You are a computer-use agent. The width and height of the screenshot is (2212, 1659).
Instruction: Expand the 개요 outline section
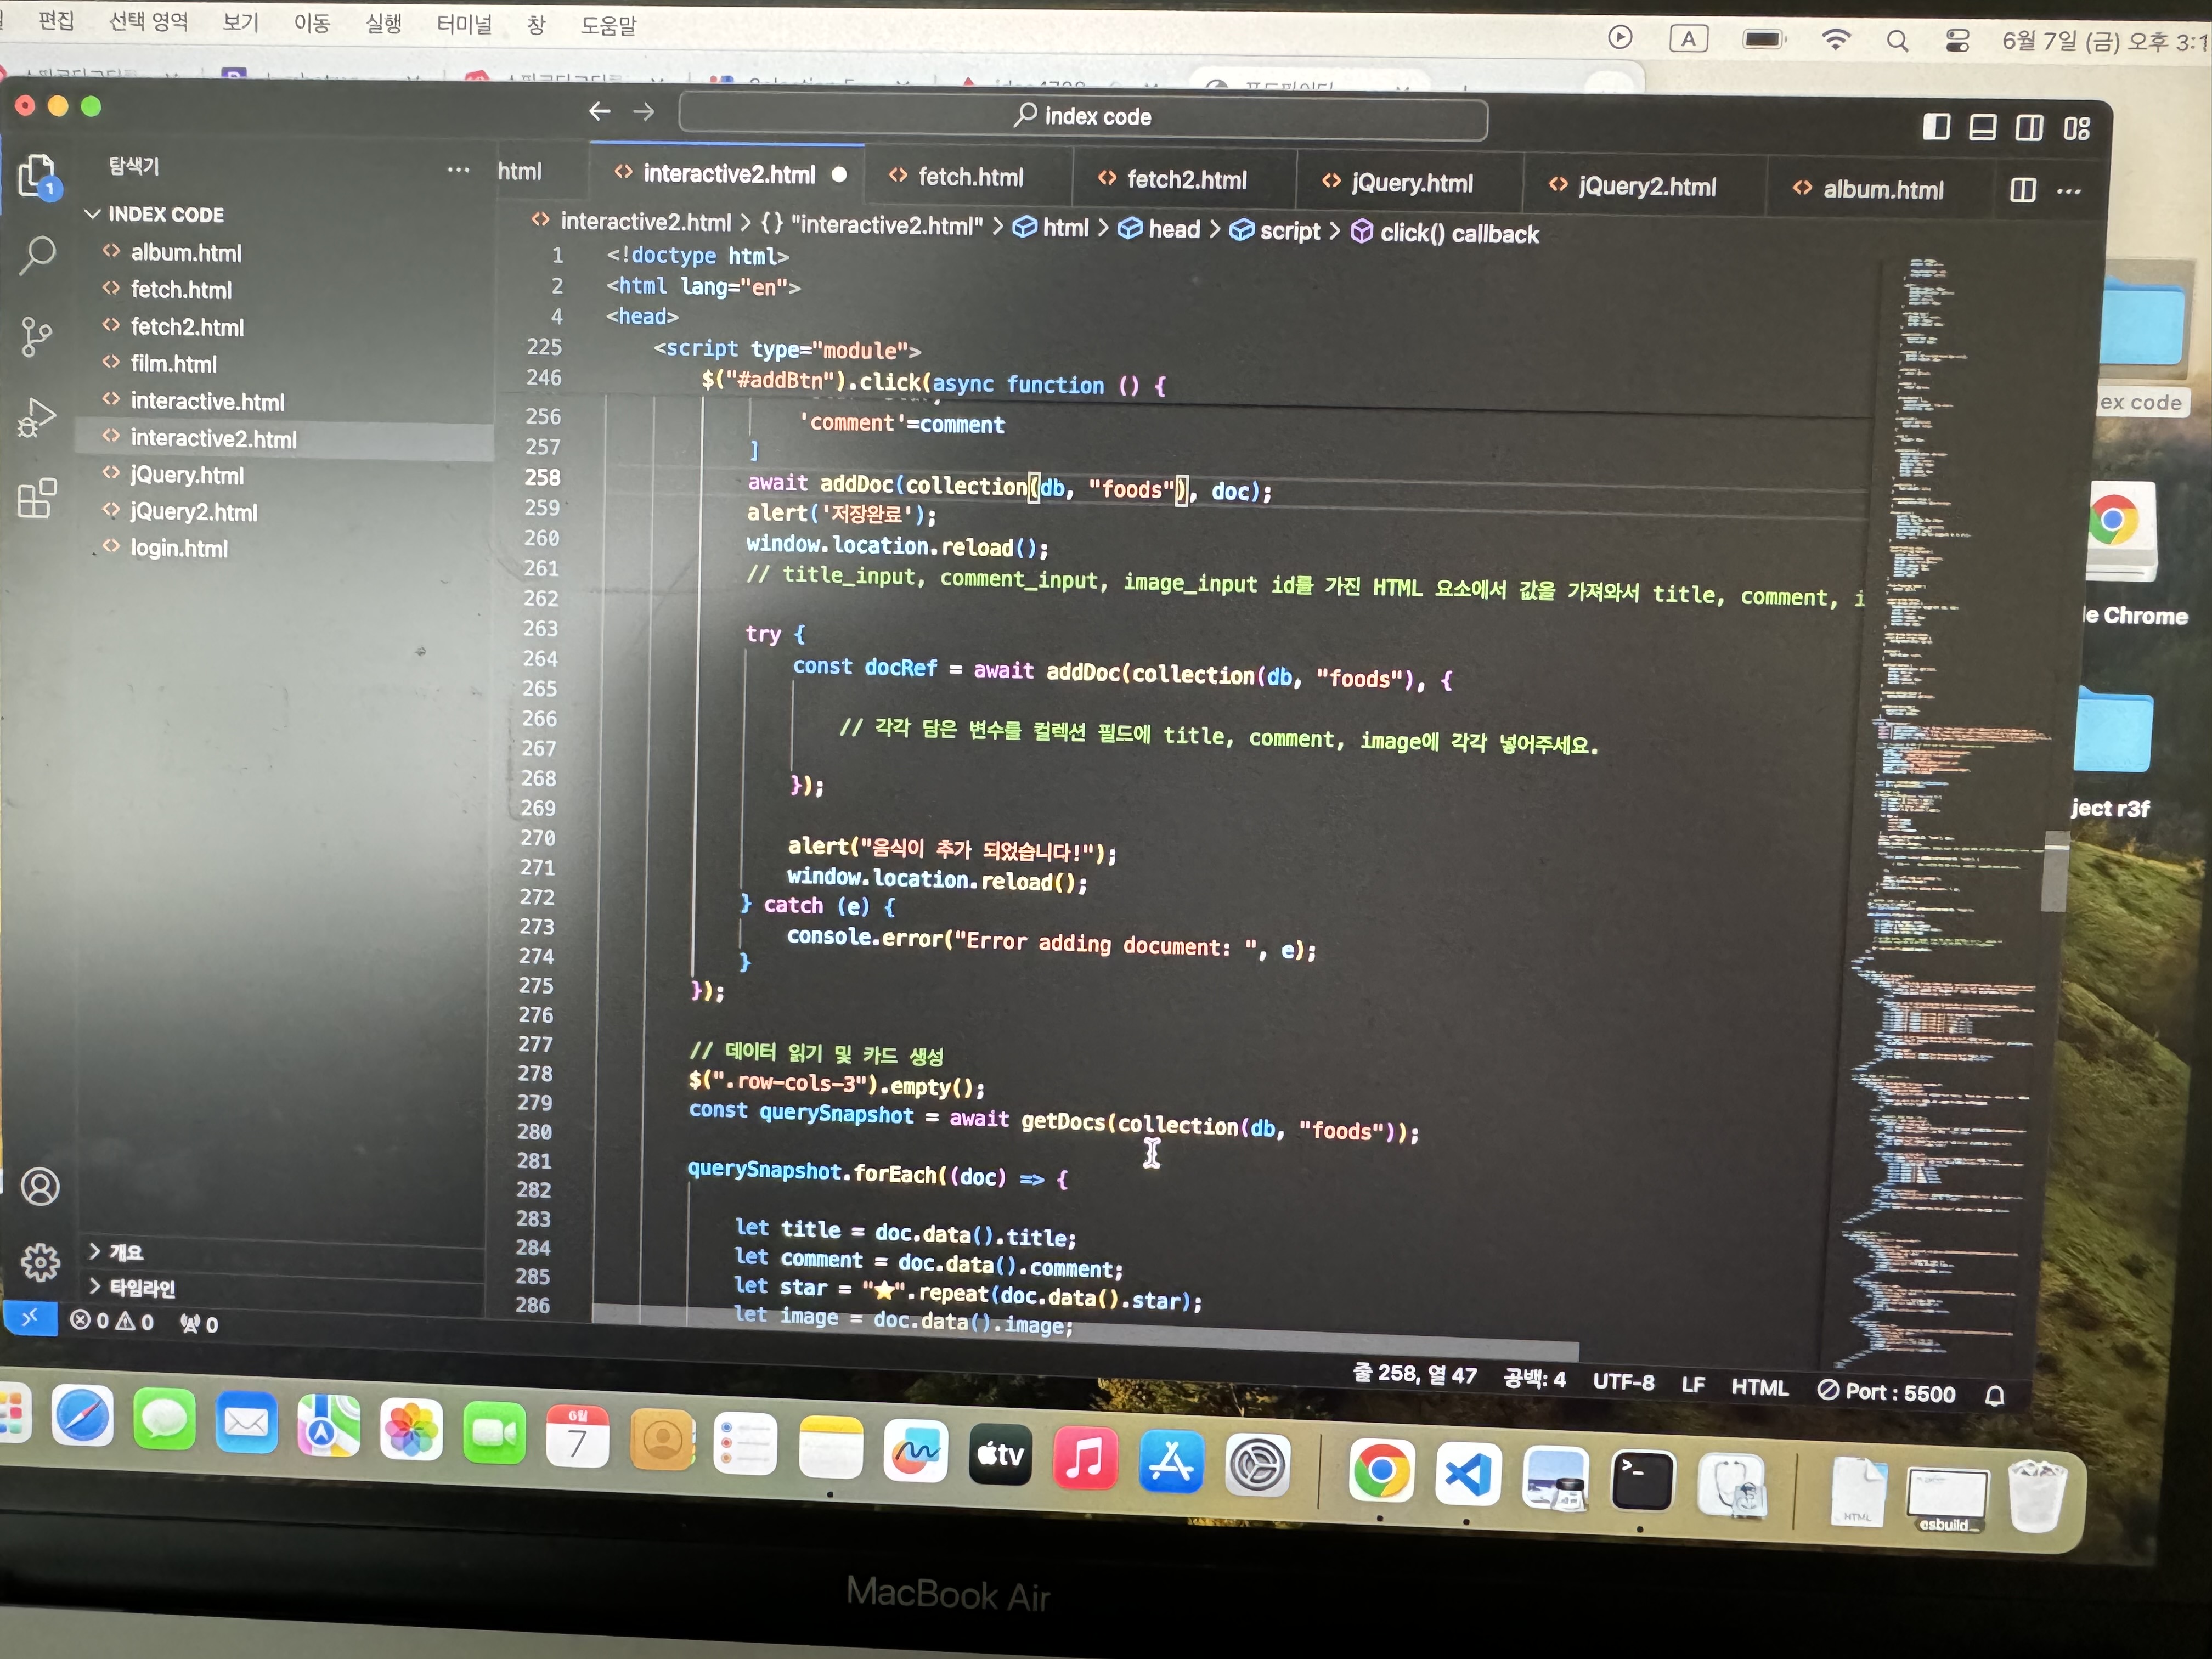coord(116,1251)
